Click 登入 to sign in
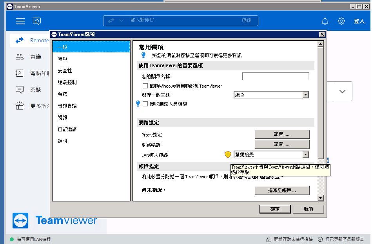This screenshot has height=246, width=372. pos(359,21)
